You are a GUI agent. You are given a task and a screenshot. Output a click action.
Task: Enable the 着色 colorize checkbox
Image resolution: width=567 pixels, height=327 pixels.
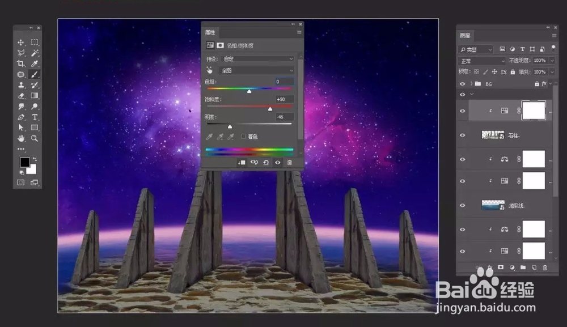pyautogui.click(x=243, y=136)
